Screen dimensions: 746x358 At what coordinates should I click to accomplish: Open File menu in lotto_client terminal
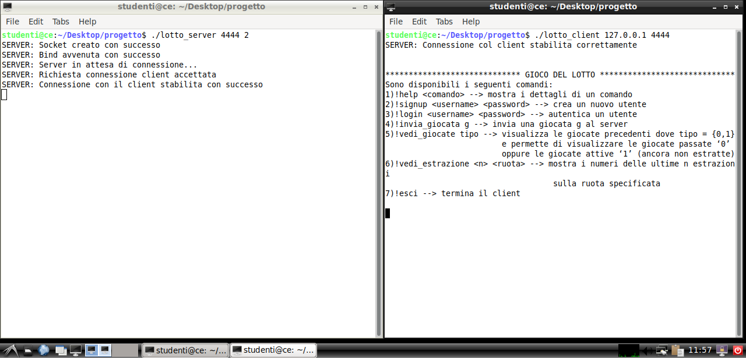396,22
